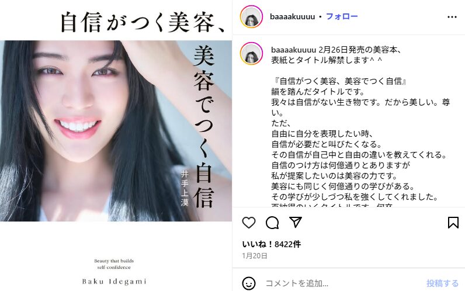
Task: Click the 投稿する post button
Action: point(442,283)
